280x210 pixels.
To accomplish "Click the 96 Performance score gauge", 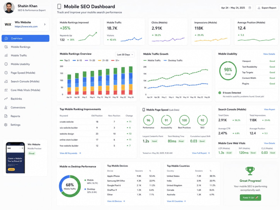I will 148,120.
